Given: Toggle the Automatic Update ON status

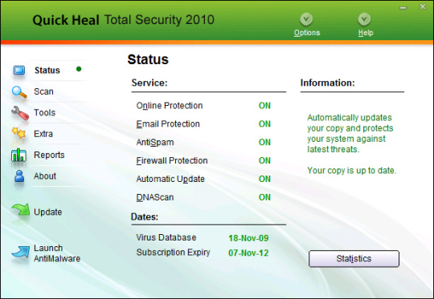Looking at the screenshot, I should [x=264, y=179].
